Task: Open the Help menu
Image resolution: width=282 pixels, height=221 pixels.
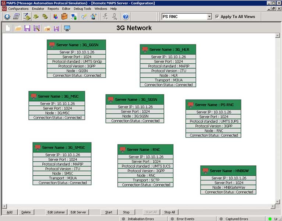Action: pyautogui.click(x=113, y=8)
